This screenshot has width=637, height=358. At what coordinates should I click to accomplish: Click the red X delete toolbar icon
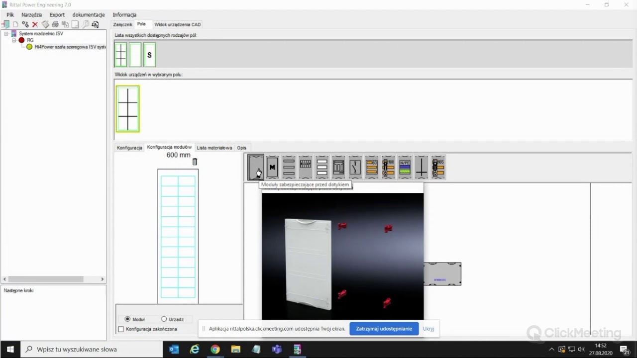[x=35, y=24]
